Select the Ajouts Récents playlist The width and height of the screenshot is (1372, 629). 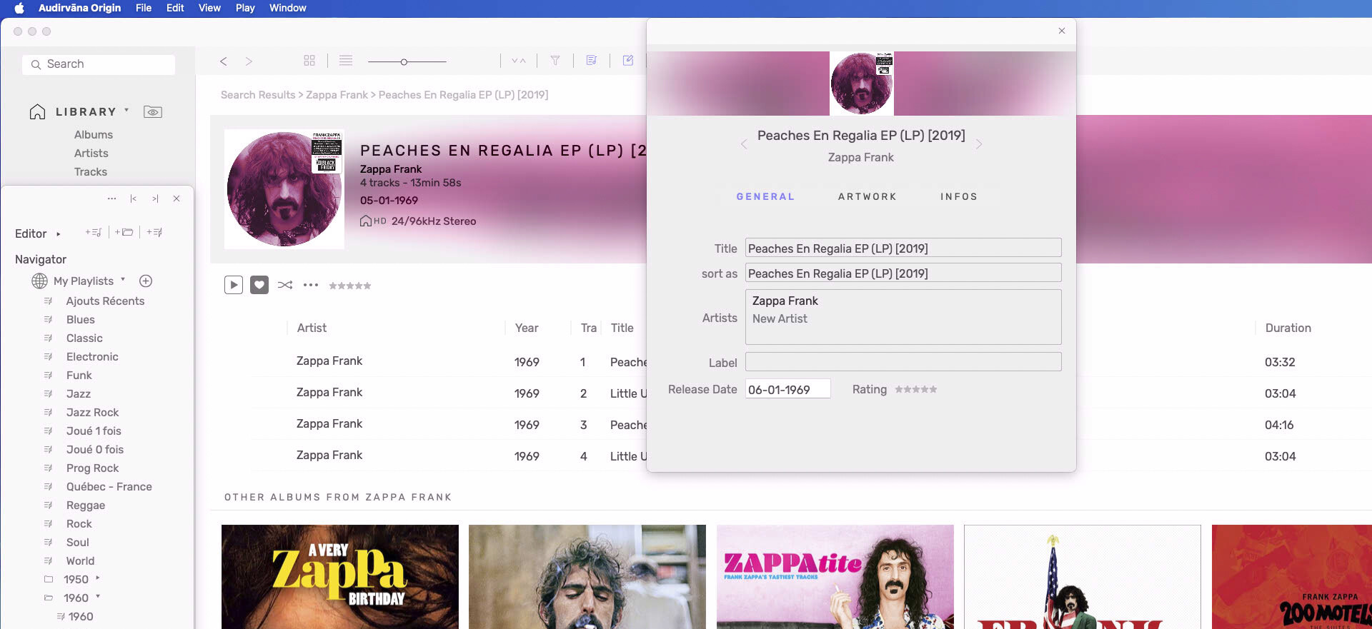[105, 301]
